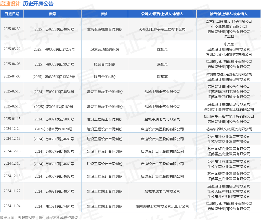Click plaintiff 陈某某

click(162, 49)
